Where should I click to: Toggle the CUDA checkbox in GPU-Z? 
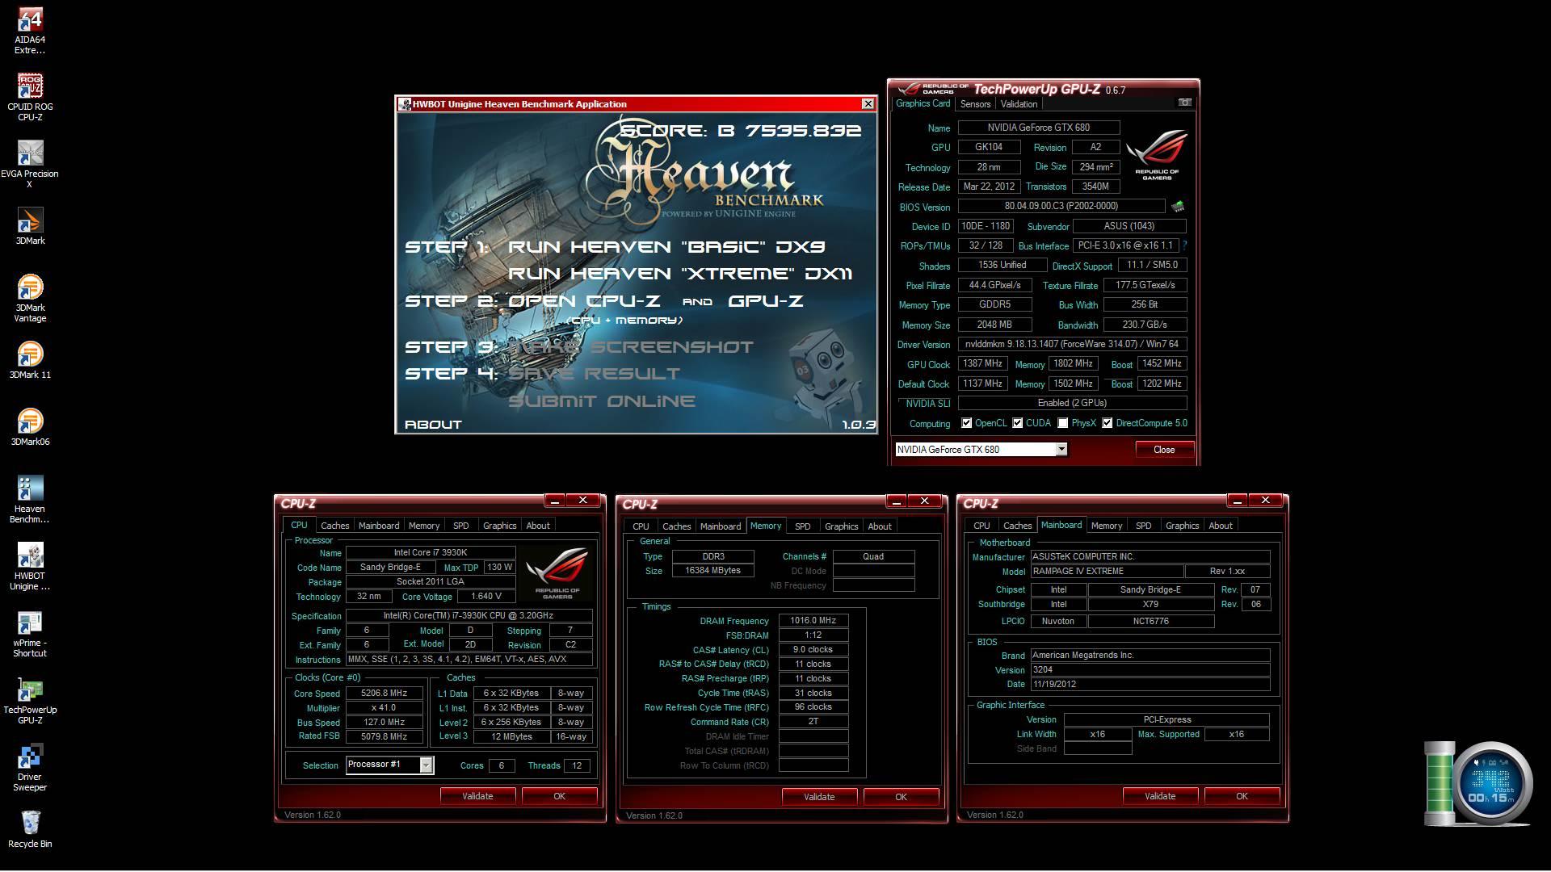(x=1018, y=423)
